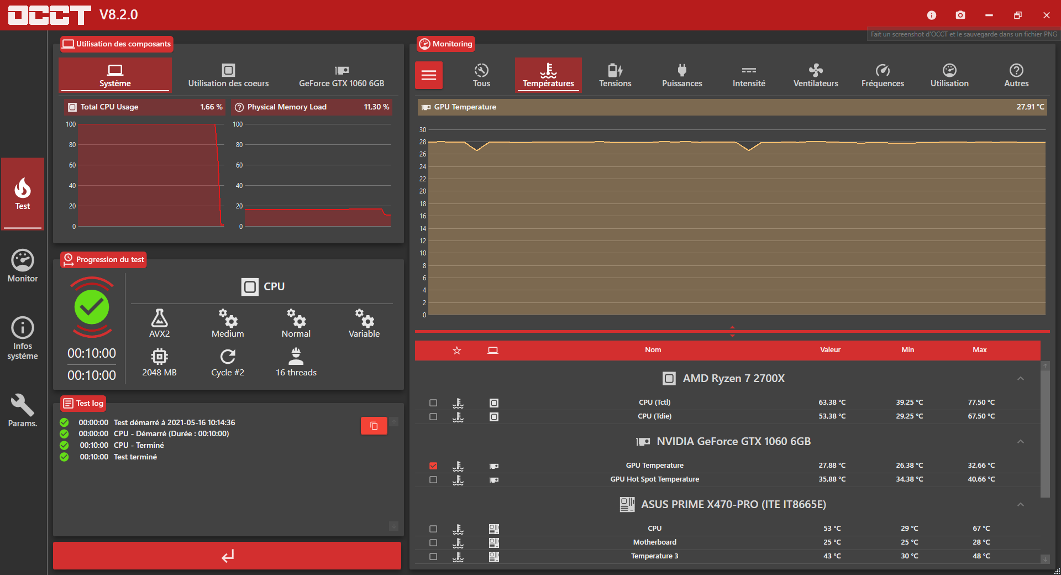Screen dimensions: 1061x575
Task: Click the Variable gears icon
Action: (364, 318)
